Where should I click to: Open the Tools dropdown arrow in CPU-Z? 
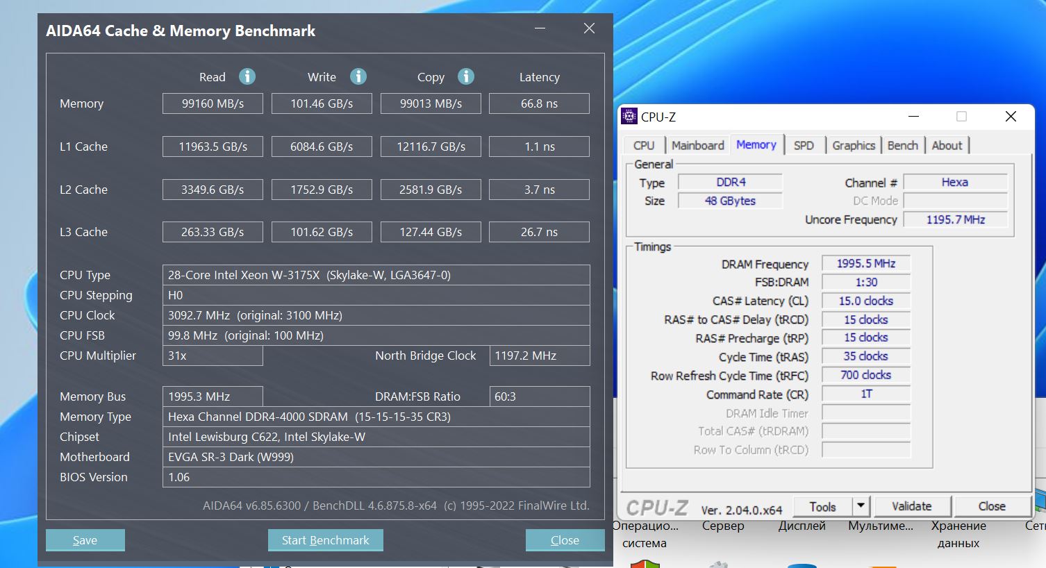[x=861, y=506]
